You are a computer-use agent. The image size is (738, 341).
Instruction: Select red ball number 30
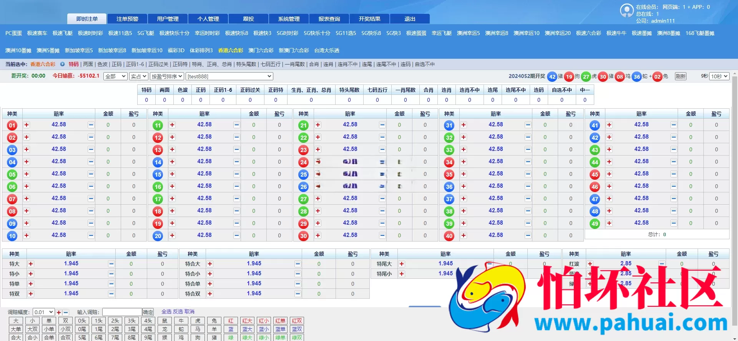point(304,236)
